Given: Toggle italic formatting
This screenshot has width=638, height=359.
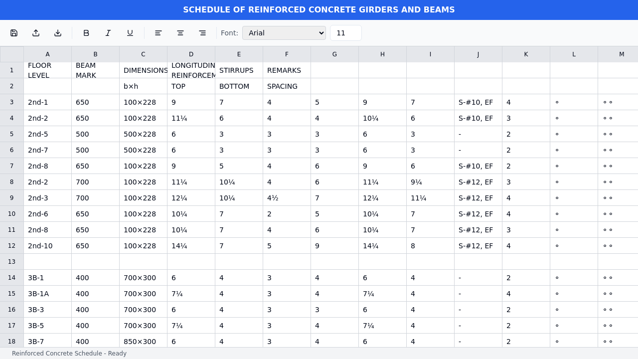Looking at the screenshot, I should pos(108,33).
